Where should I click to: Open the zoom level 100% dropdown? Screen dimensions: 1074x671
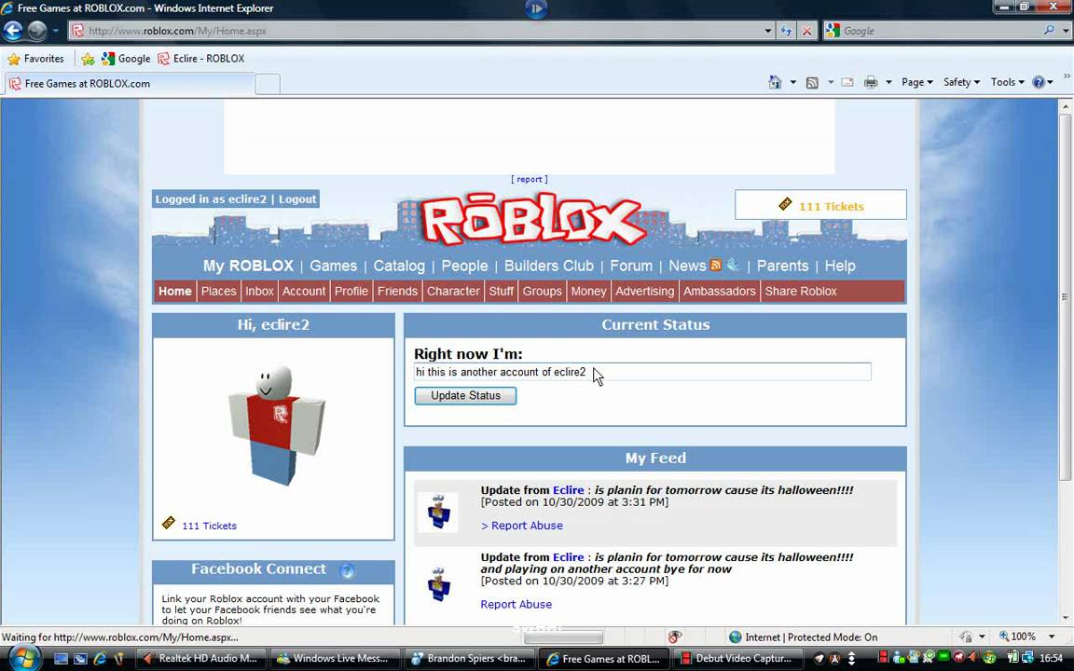point(1052,637)
